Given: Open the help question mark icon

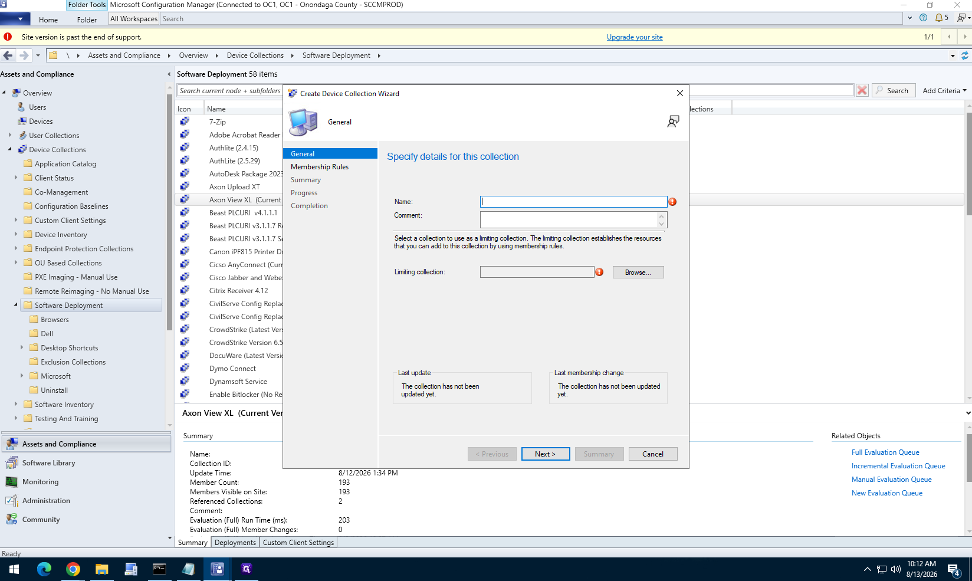Looking at the screenshot, I should coord(924,18).
